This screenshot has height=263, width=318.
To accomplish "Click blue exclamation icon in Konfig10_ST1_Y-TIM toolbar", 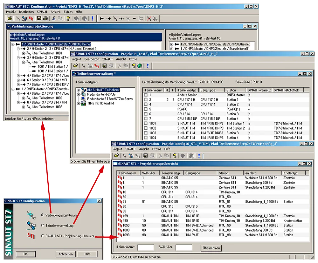I will tap(199, 156).
